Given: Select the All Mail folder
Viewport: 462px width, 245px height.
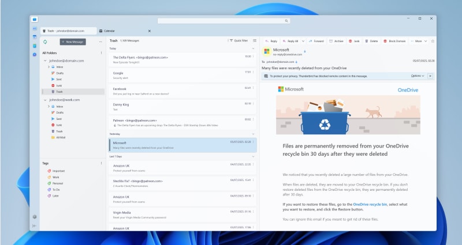Looking at the screenshot, I should 59,138.
